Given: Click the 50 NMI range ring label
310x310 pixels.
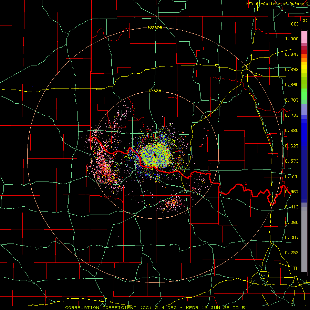Looking at the screenshot, I should [155, 91].
